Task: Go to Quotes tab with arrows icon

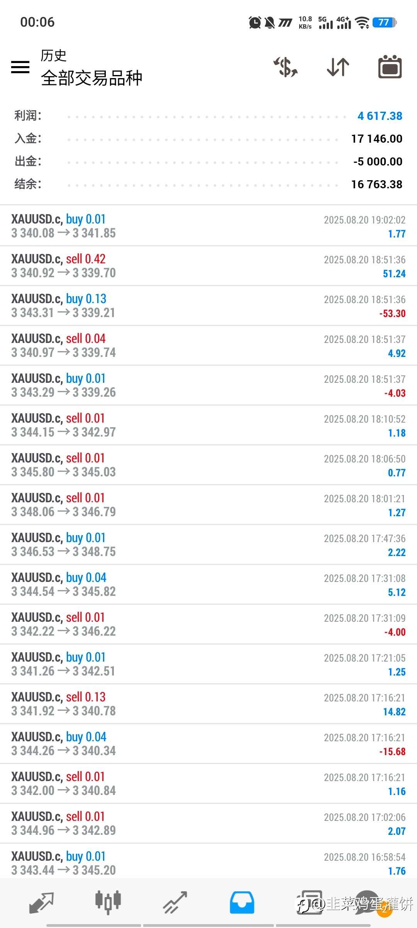Action: (41, 902)
